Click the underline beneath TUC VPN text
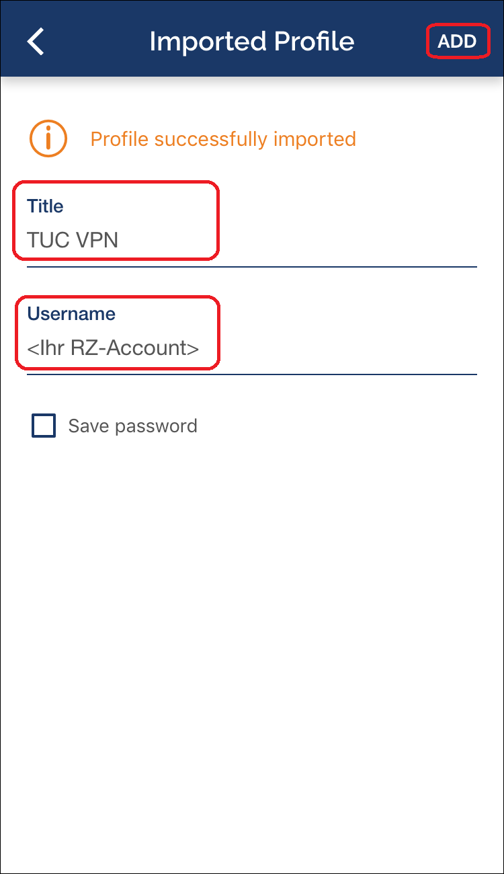 pos(251,266)
